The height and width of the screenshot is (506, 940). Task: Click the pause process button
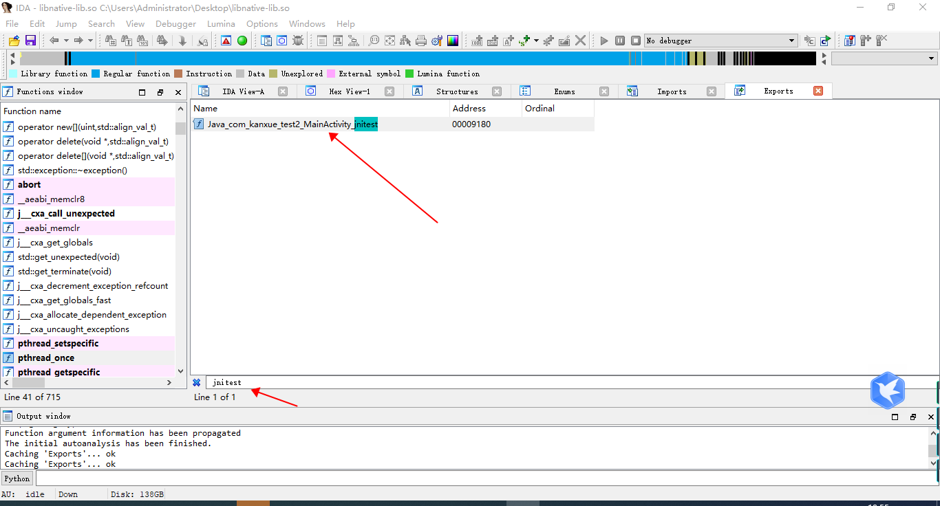click(x=620, y=41)
